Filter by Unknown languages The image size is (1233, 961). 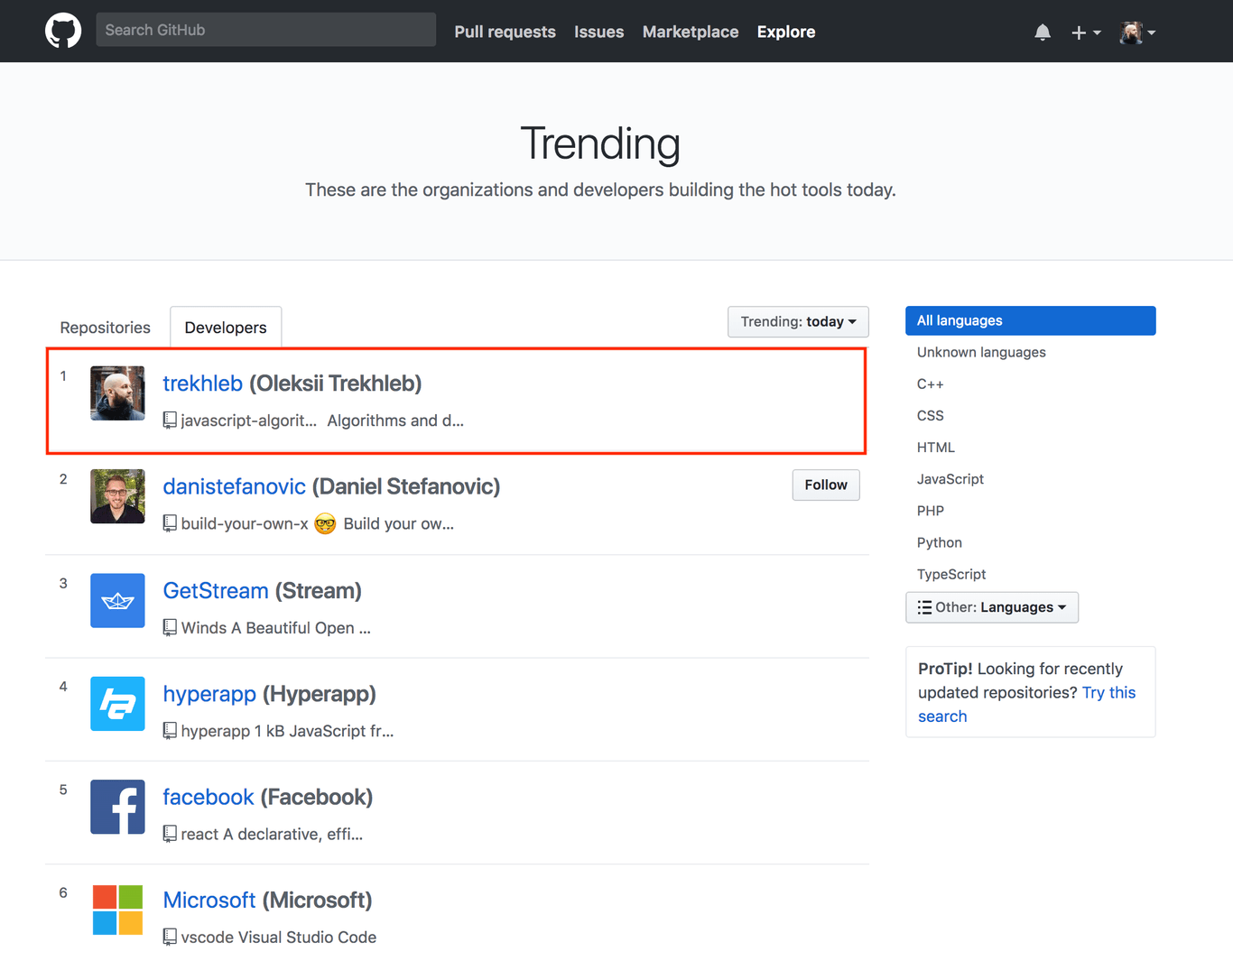coord(981,352)
